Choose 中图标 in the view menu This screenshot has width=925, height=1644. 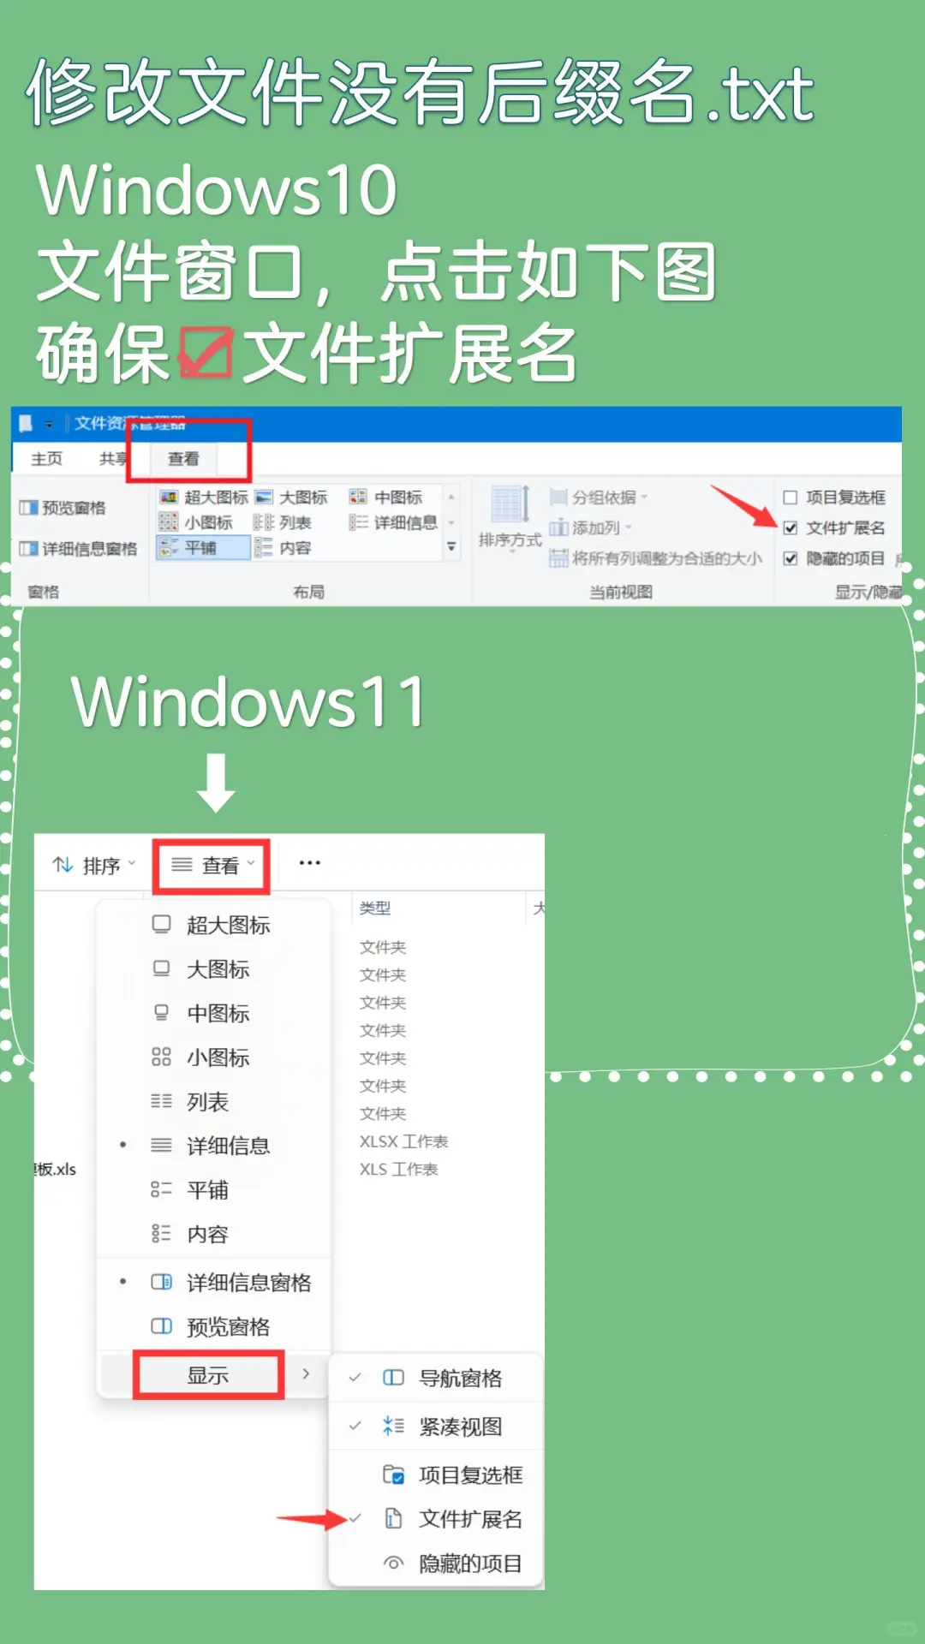click(212, 1013)
